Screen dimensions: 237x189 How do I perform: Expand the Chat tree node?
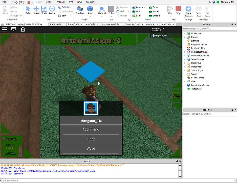pyautogui.click(x=184, y=81)
